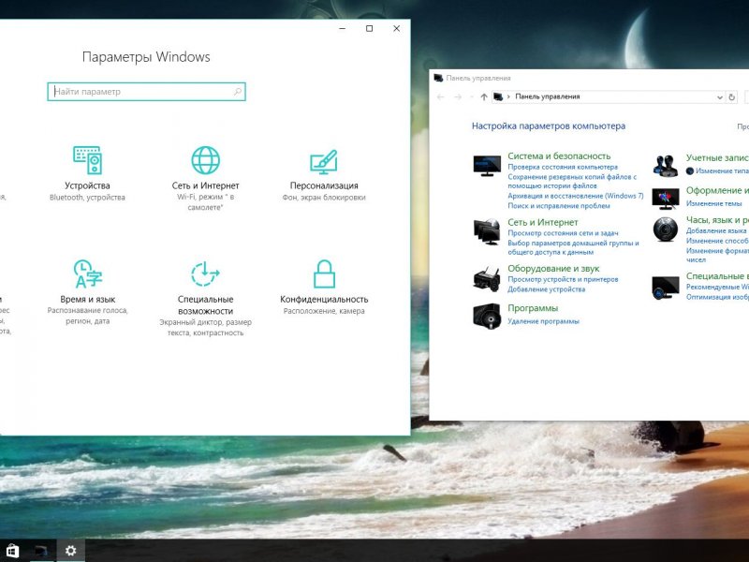Click the user accounts people icon
The width and height of the screenshot is (749, 562).
click(666, 167)
